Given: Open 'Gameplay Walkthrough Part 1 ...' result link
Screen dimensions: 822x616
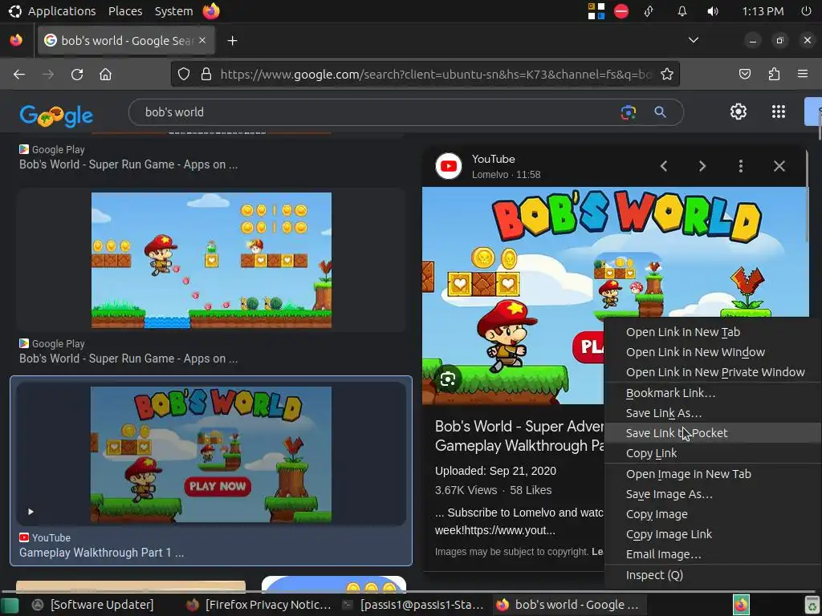Looking at the screenshot, I should [102, 553].
